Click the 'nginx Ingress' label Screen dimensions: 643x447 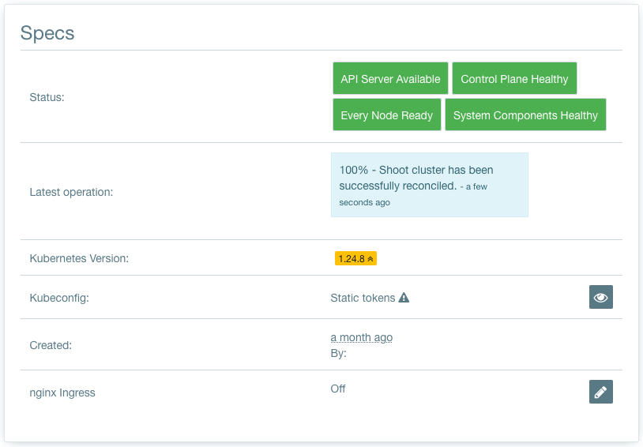[x=62, y=393]
